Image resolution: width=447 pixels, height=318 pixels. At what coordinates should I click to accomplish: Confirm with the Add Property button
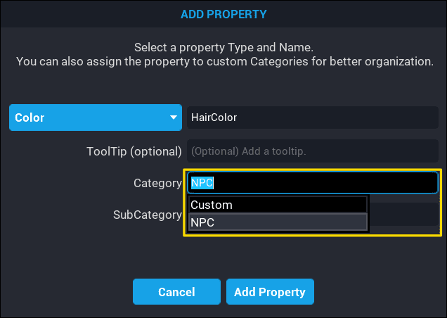pyautogui.click(x=270, y=292)
